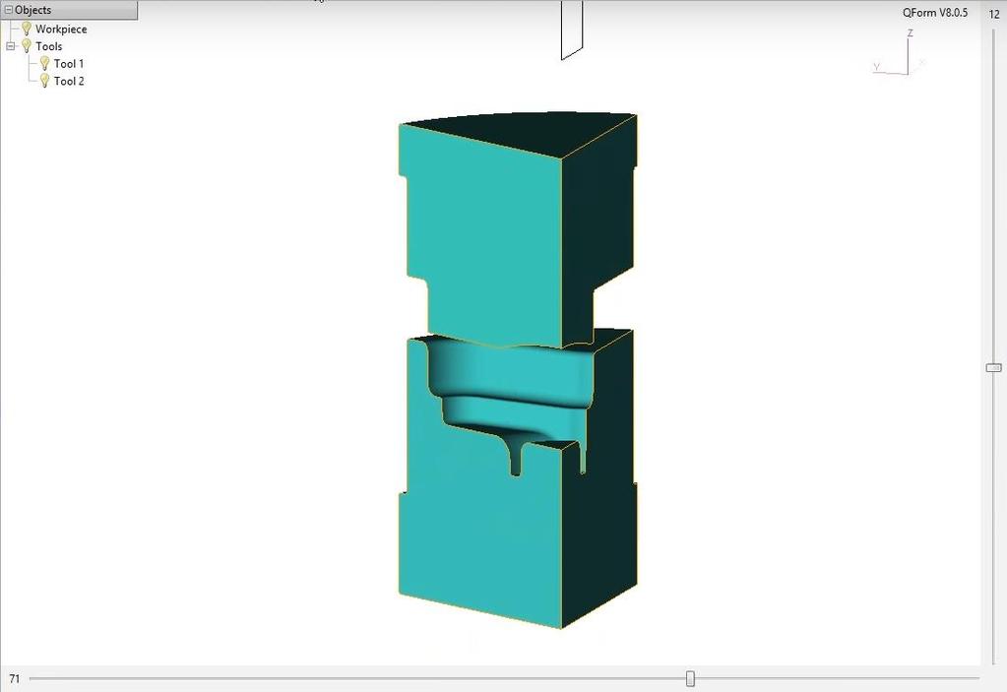
Task: Toggle Tool 2 lightbulb visibility icon
Action: [x=44, y=81]
